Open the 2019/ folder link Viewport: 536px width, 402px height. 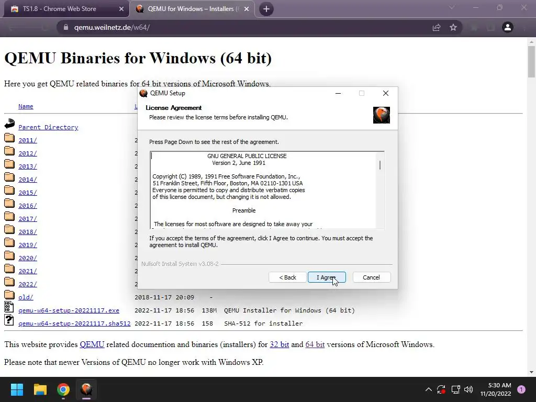point(28,245)
